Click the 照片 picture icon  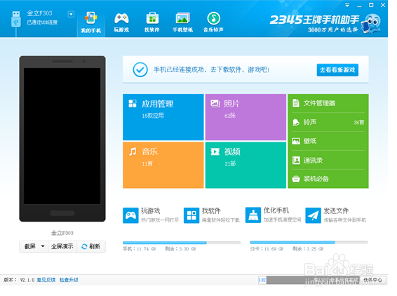pos(215,103)
